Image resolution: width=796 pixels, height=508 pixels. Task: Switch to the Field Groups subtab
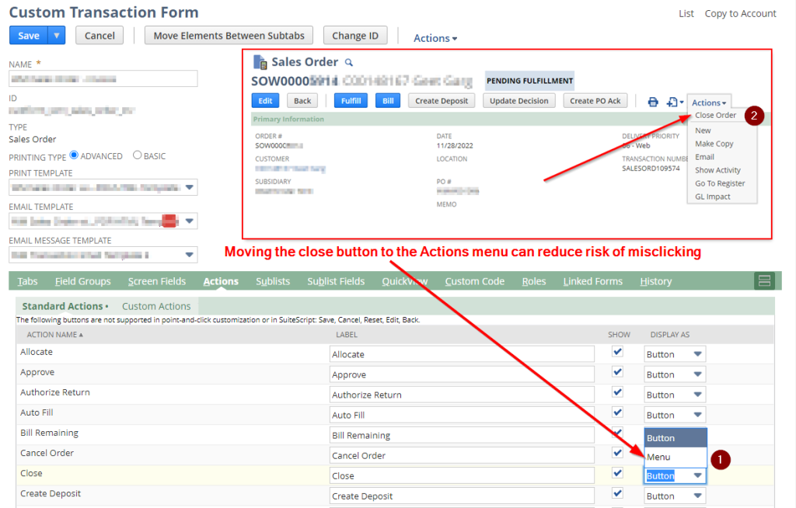click(82, 281)
